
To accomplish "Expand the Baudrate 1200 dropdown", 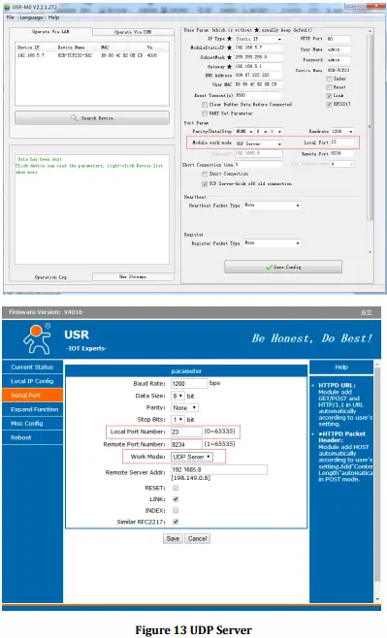I will [341, 132].
